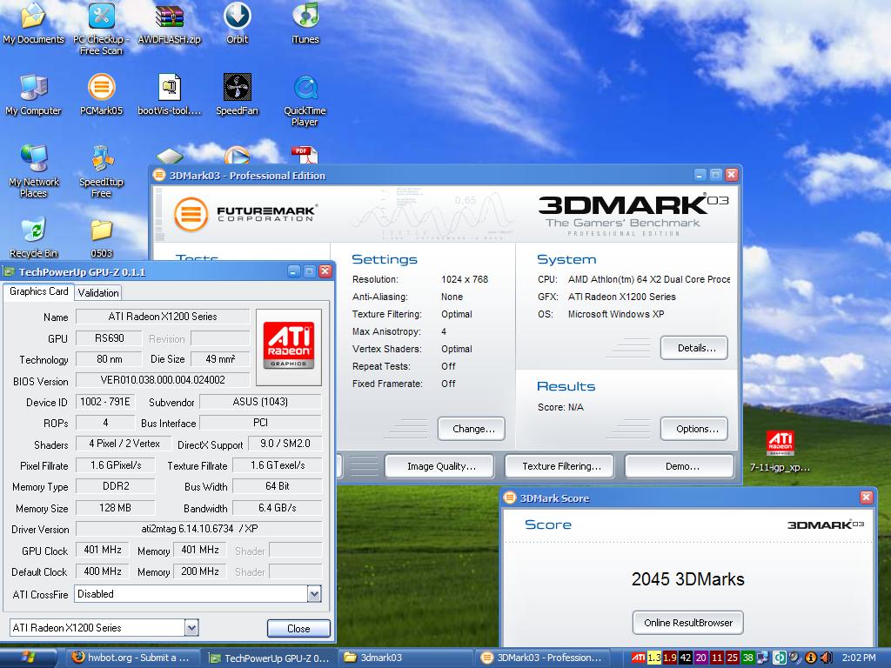The width and height of the screenshot is (891, 668).
Task: Click the info tray icon beside speaker
Action: [811, 658]
